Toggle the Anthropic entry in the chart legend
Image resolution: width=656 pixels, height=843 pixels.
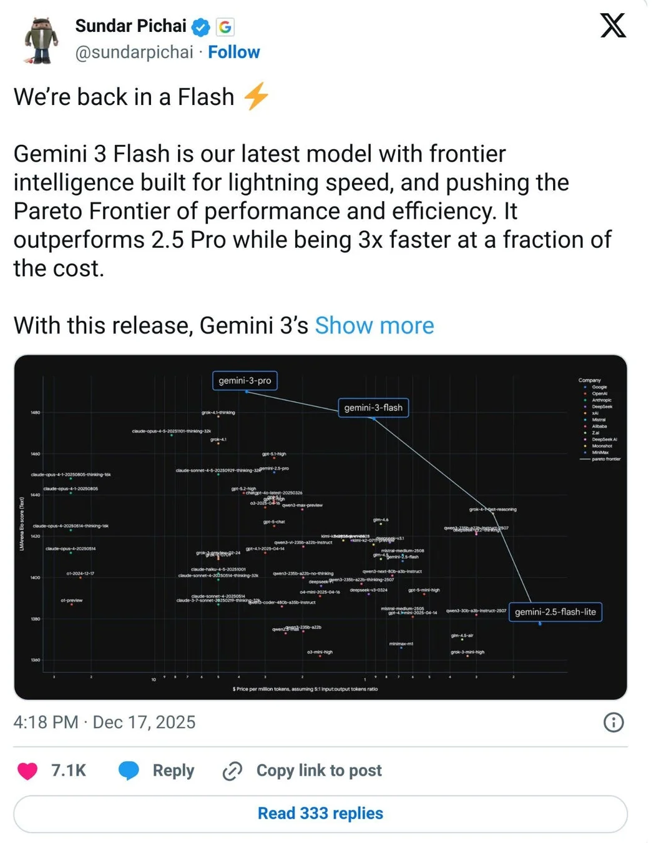[601, 400]
